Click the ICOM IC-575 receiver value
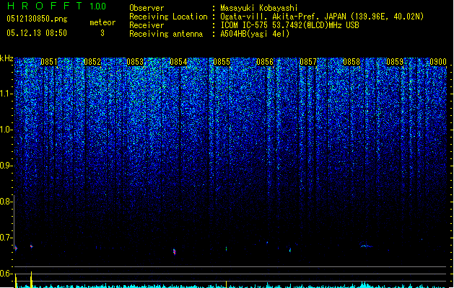 point(289,25)
